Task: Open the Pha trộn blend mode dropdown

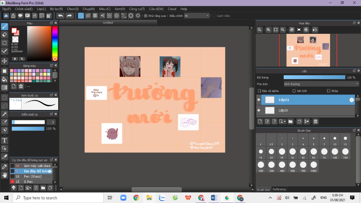Action: pyautogui.click(x=321, y=84)
